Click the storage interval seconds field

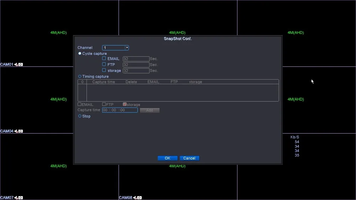click(136, 71)
